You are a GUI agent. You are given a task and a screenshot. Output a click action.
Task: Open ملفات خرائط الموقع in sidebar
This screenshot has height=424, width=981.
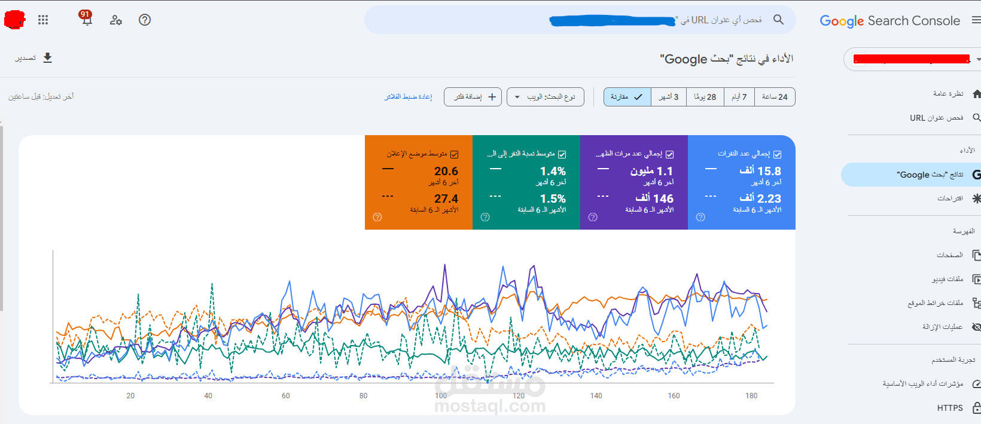coord(935,303)
